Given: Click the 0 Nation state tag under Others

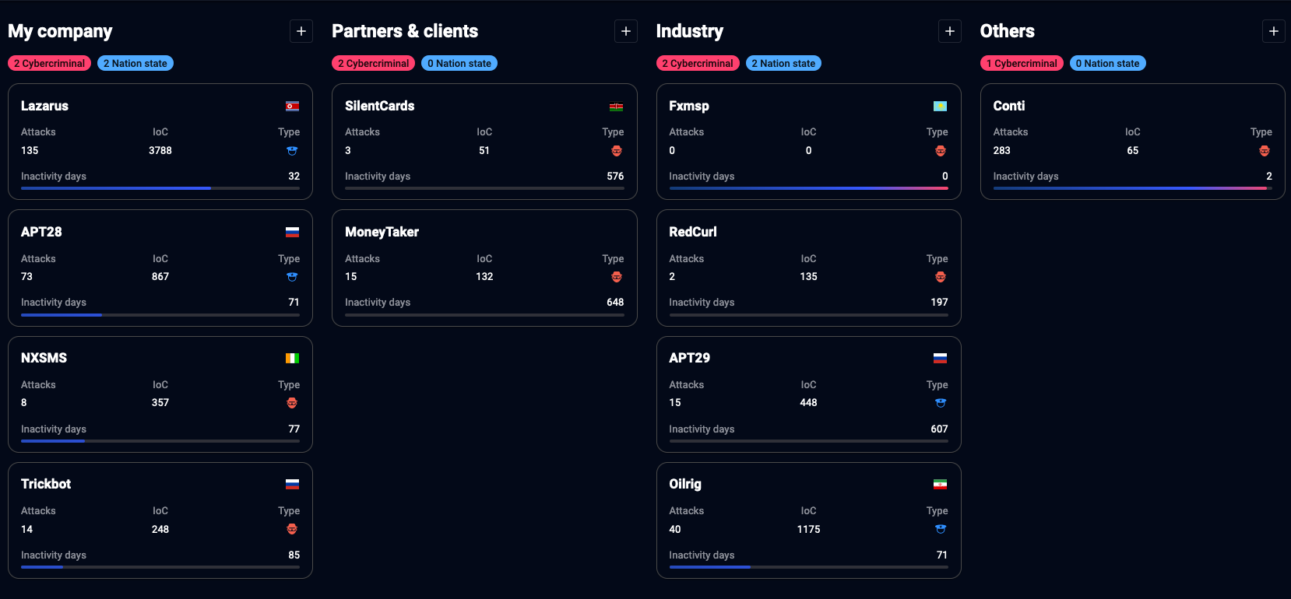Looking at the screenshot, I should pyautogui.click(x=1107, y=64).
